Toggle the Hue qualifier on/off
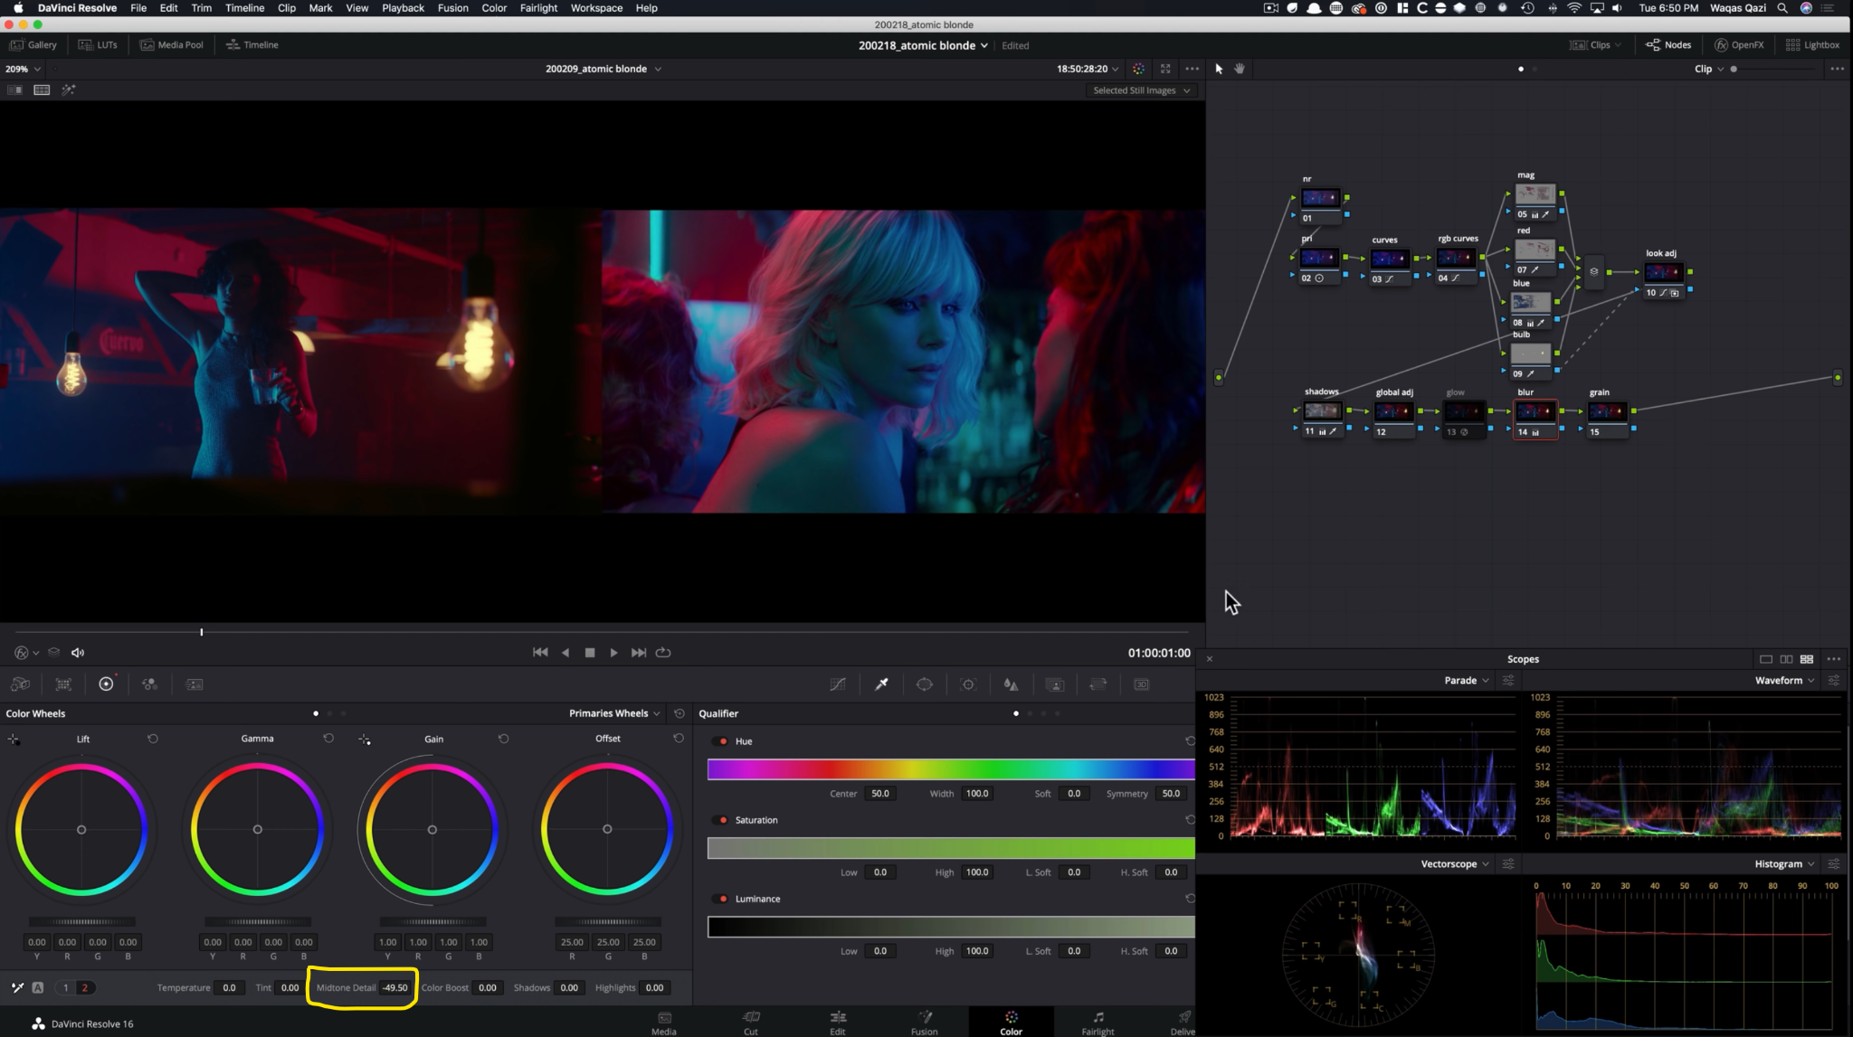1853x1037 pixels. 721,741
